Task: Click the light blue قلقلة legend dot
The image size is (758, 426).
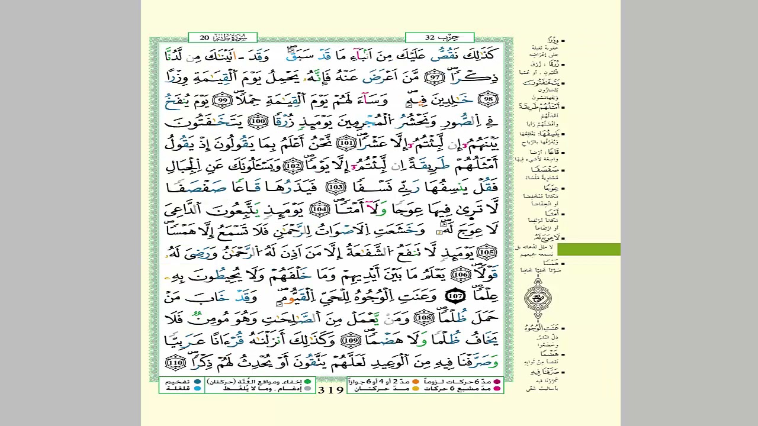Action: [198, 389]
